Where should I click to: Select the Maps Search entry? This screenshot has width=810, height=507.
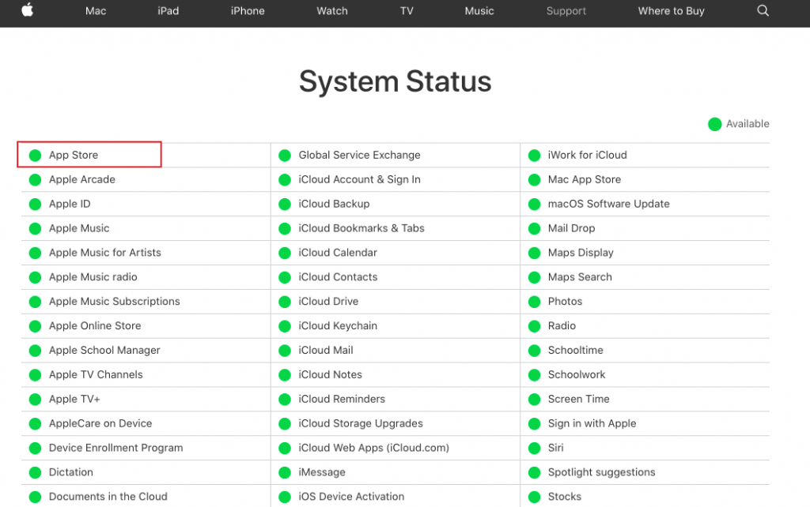tap(580, 277)
